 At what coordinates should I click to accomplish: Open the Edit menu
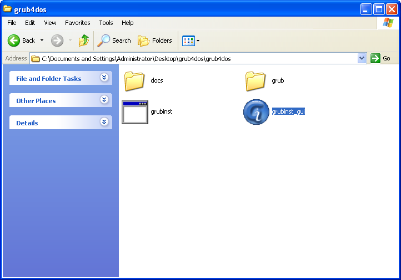(x=30, y=23)
